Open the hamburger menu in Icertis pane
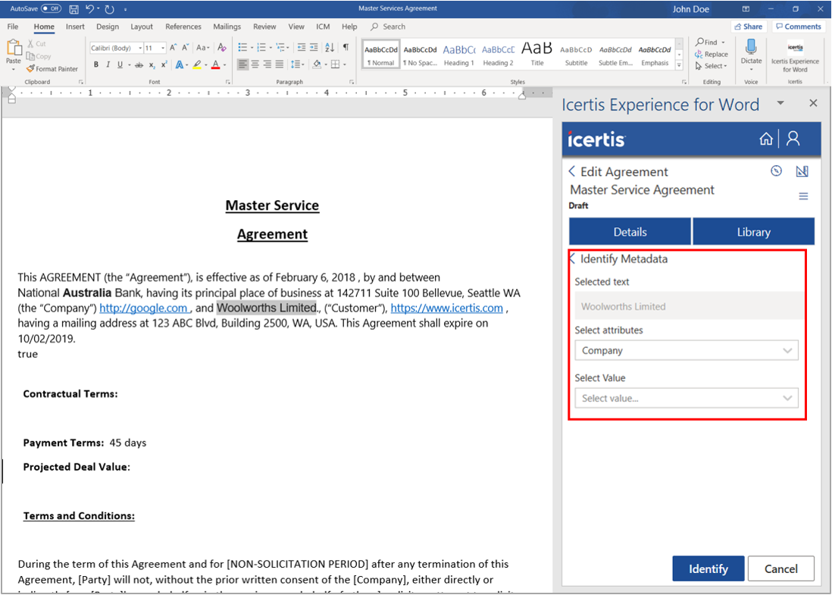Image resolution: width=832 pixels, height=595 pixels. (x=803, y=196)
